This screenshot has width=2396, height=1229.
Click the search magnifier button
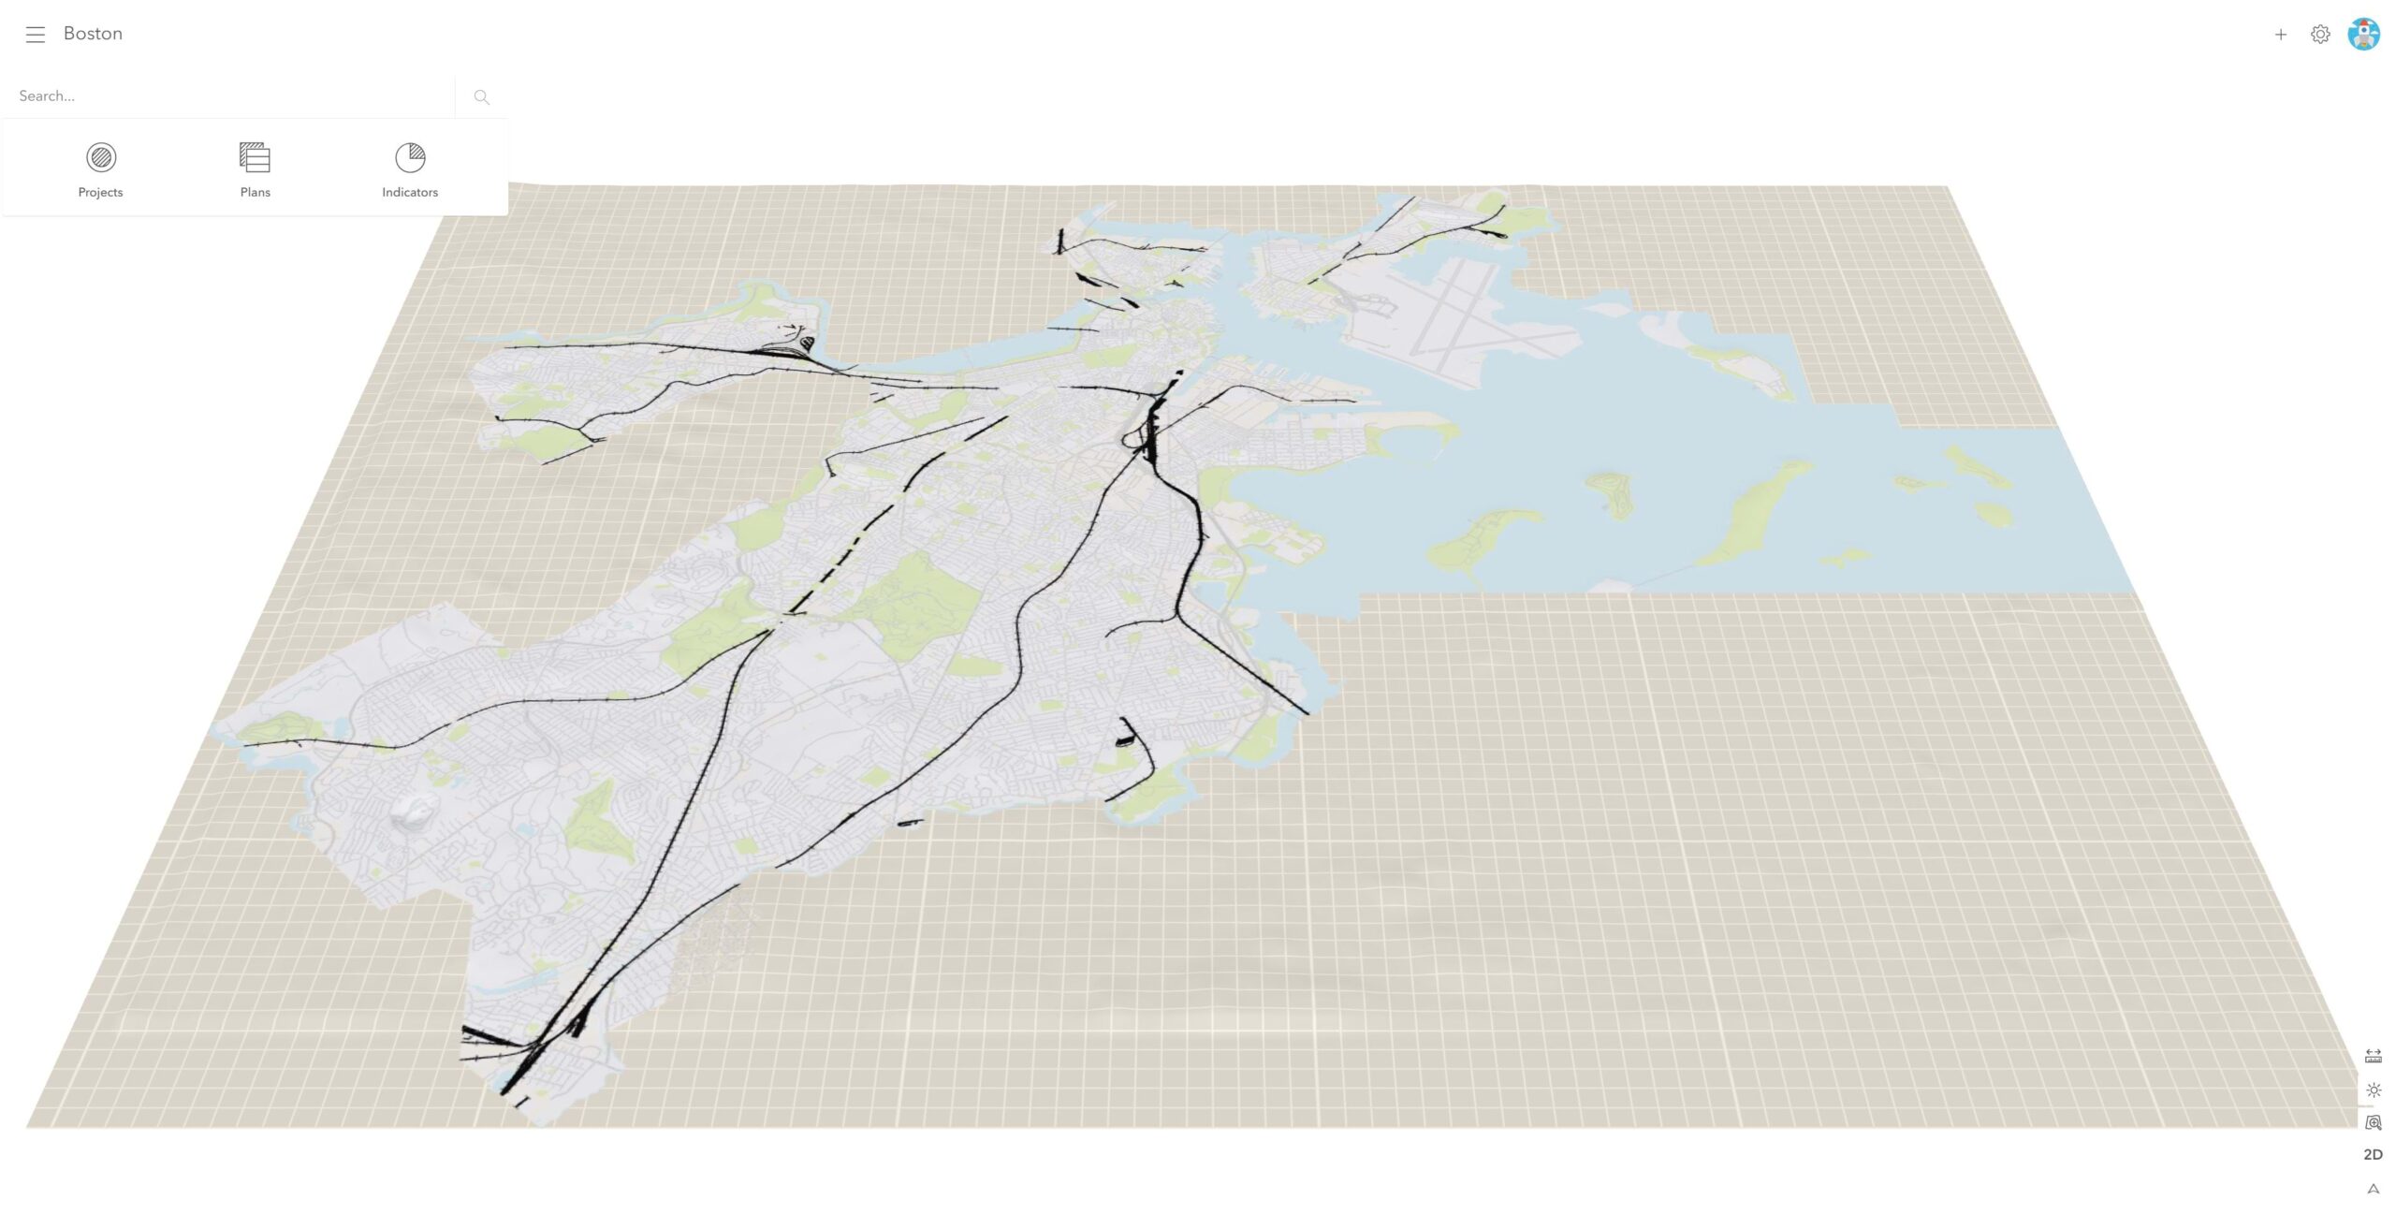[481, 97]
